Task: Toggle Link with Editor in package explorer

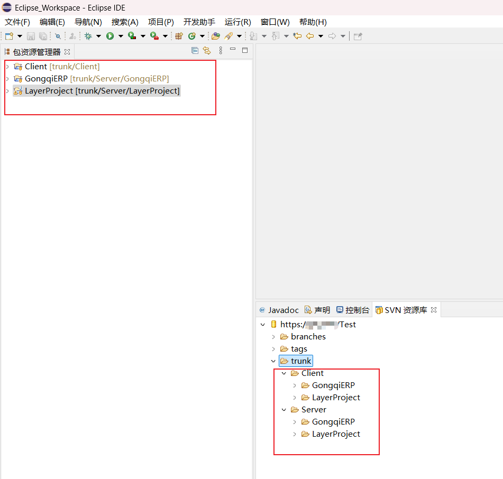Action: 207,51
